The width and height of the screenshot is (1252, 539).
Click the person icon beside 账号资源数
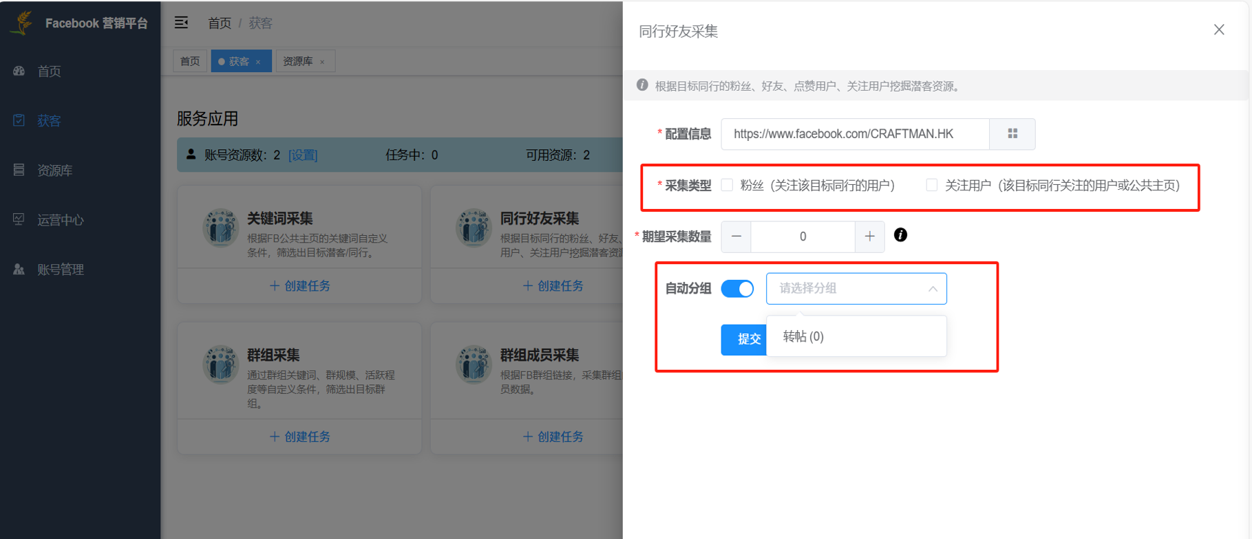click(x=191, y=155)
